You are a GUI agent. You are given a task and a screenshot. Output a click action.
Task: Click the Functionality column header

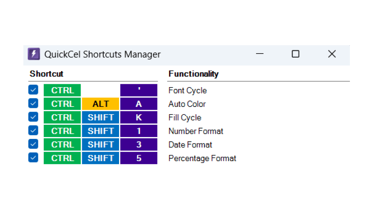[x=193, y=74]
